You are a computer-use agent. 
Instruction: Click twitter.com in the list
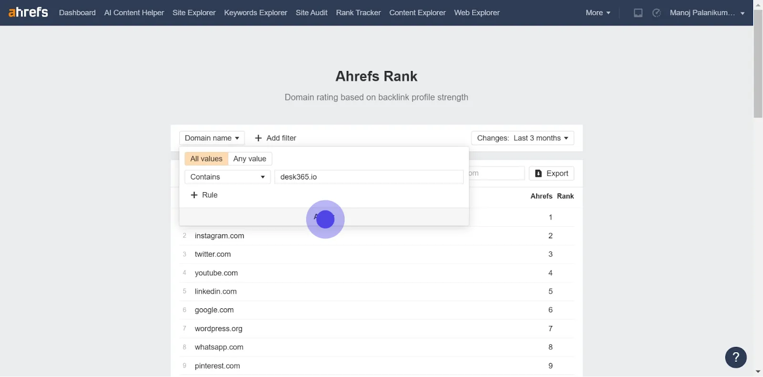[x=213, y=254]
